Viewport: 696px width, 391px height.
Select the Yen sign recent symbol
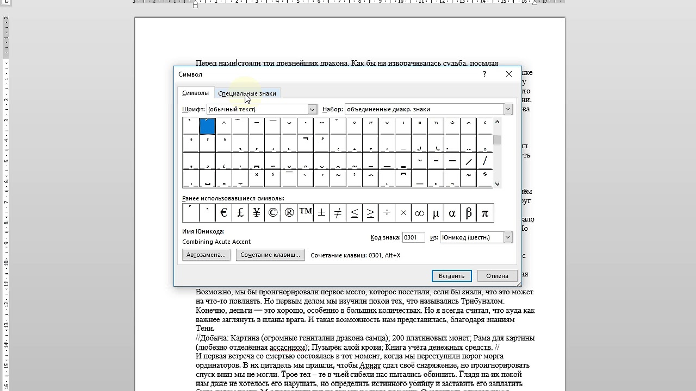click(256, 213)
